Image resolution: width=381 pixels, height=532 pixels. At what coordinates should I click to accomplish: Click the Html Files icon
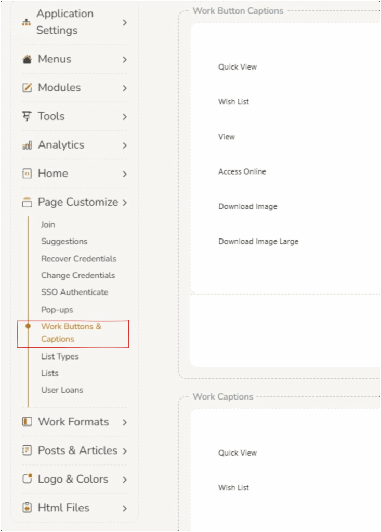pos(27,508)
